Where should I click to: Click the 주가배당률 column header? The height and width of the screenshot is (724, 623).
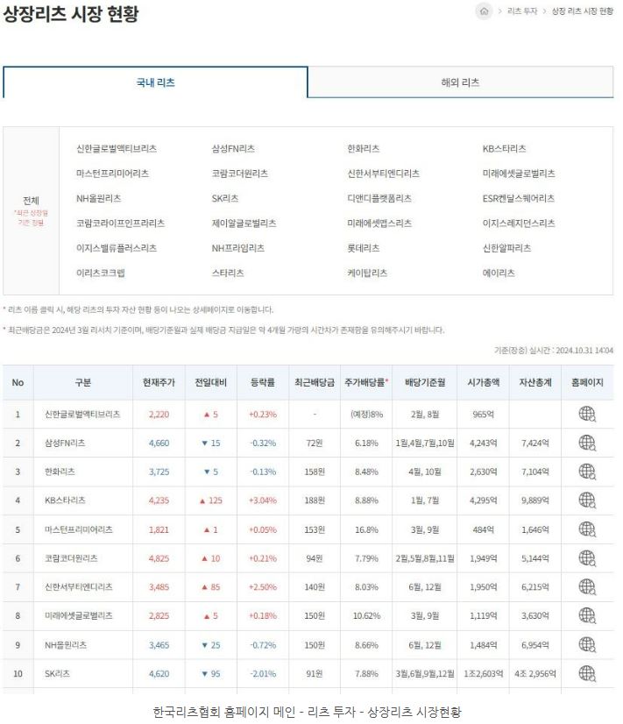366,382
